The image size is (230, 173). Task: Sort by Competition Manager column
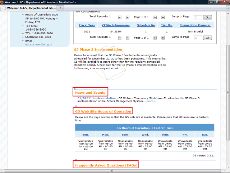tap(195, 25)
